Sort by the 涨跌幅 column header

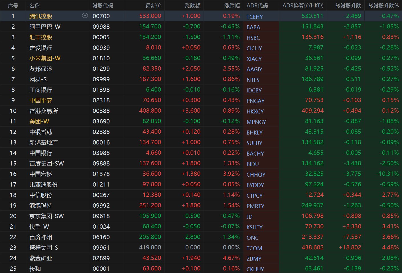tap(232, 5)
